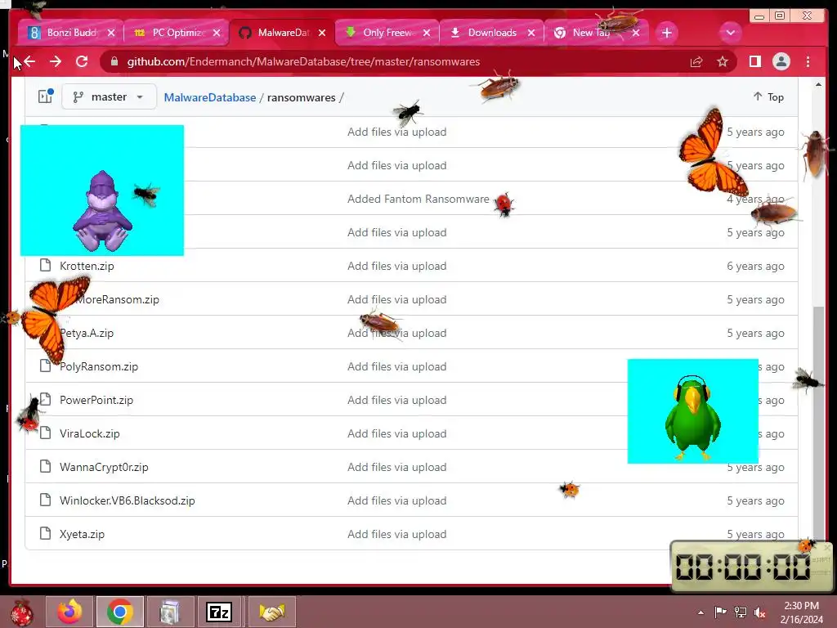Launch Firefox from the taskbar
Screen dimensions: 837x628
click(x=69, y=612)
